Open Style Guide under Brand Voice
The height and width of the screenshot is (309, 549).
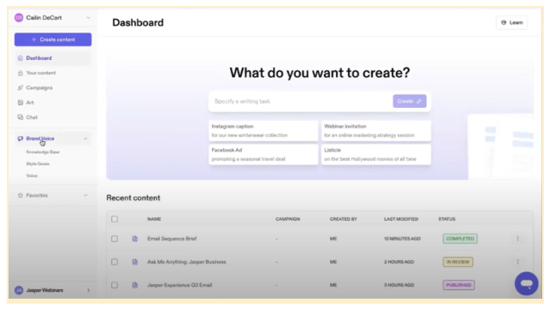[x=38, y=163]
